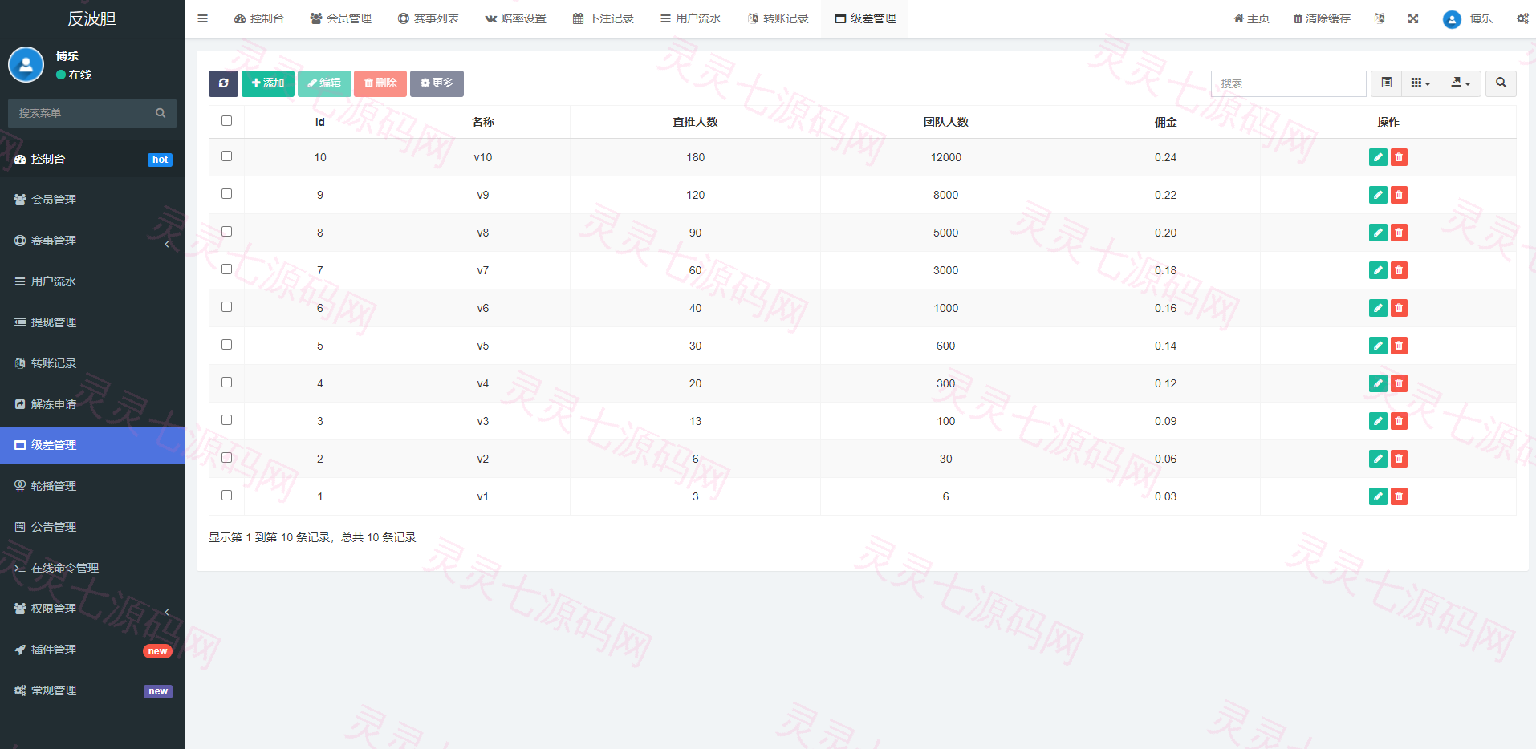Click sidebar menu search magnifier icon

coord(161,113)
